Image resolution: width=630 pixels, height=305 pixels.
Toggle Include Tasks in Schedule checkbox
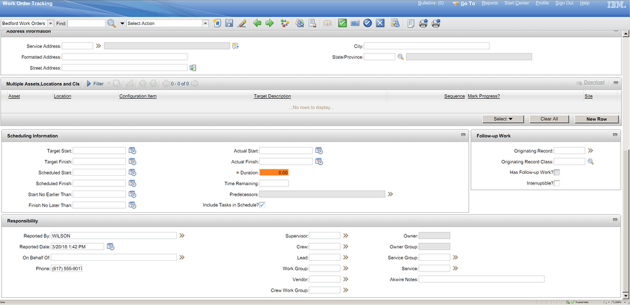point(263,205)
